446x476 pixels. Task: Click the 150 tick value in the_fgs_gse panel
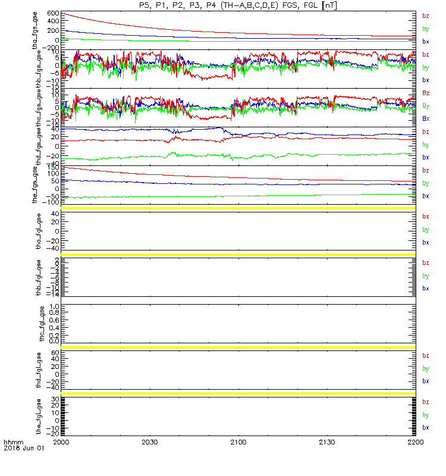(53, 168)
